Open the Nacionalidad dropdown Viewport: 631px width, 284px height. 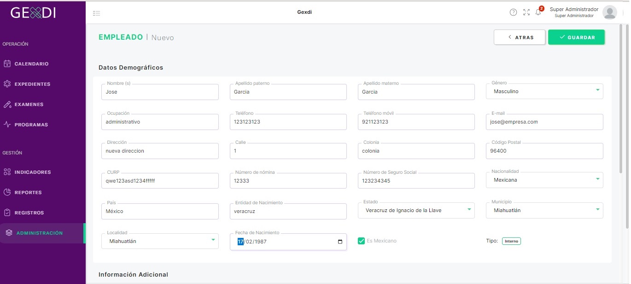(x=544, y=180)
